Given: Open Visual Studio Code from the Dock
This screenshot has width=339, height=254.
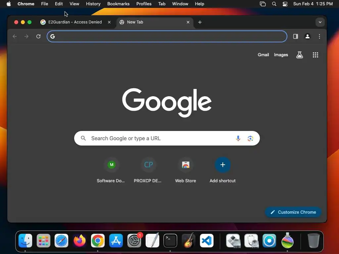Looking at the screenshot, I should tap(207, 241).
